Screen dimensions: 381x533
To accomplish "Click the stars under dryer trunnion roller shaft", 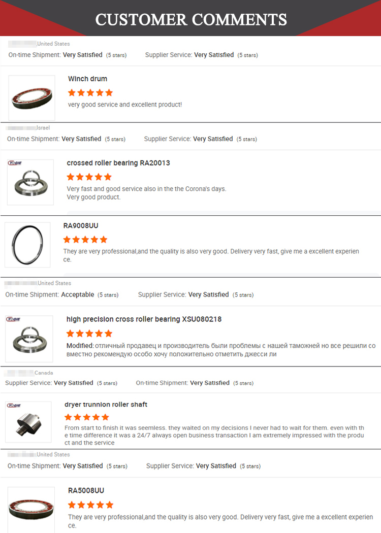I will (87, 417).
